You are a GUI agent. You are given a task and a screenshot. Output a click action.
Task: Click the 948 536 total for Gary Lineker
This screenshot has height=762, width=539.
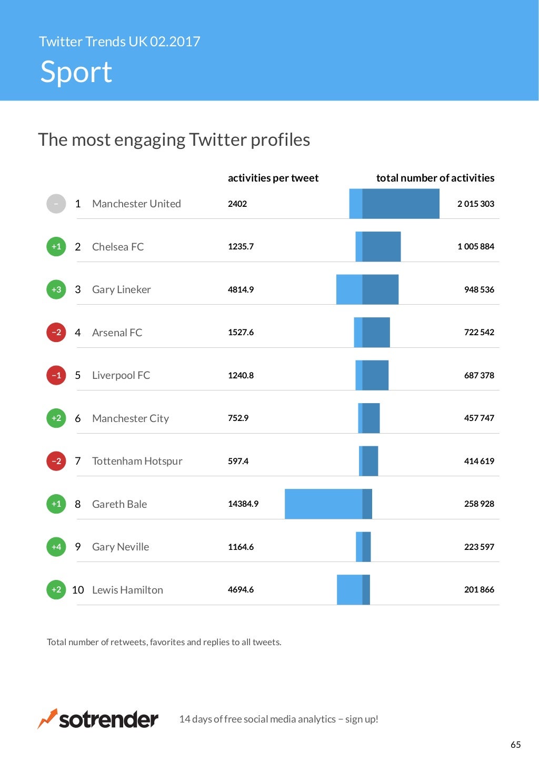479,289
